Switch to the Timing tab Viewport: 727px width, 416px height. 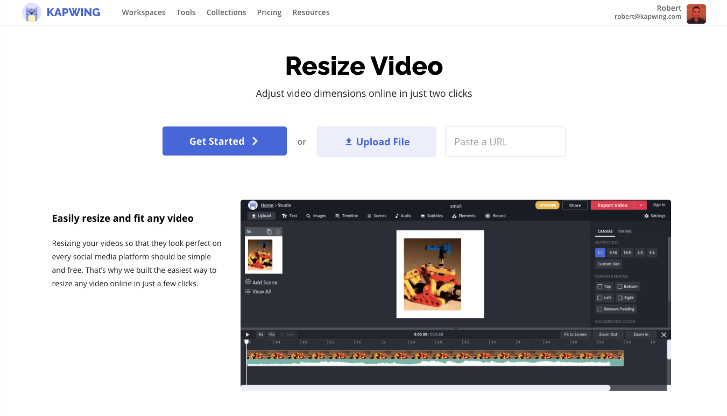pos(624,231)
